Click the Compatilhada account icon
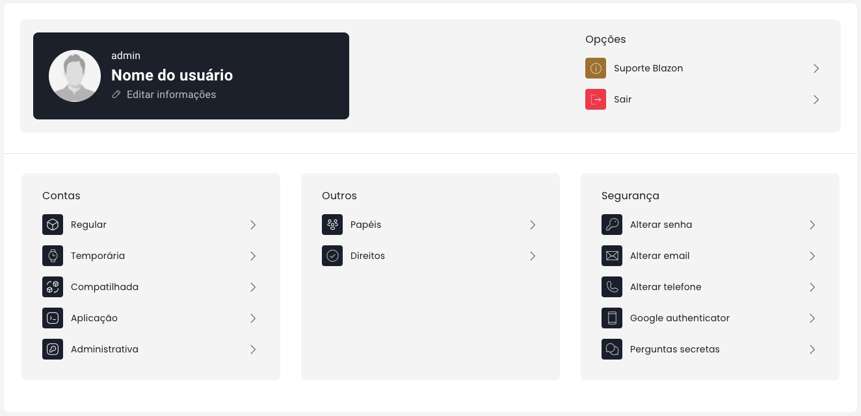The width and height of the screenshot is (861, 416). (x=53, y=287)
